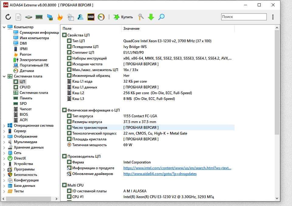Click the magnifier search icon
This screenshot has height=206, width=292.
(161, 17)
